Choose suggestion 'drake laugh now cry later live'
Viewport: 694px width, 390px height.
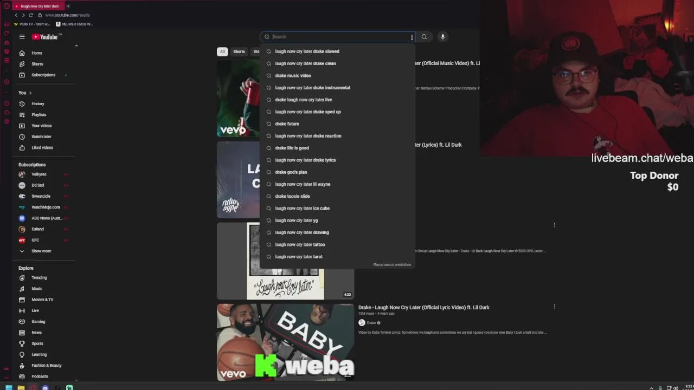[337, 100]
